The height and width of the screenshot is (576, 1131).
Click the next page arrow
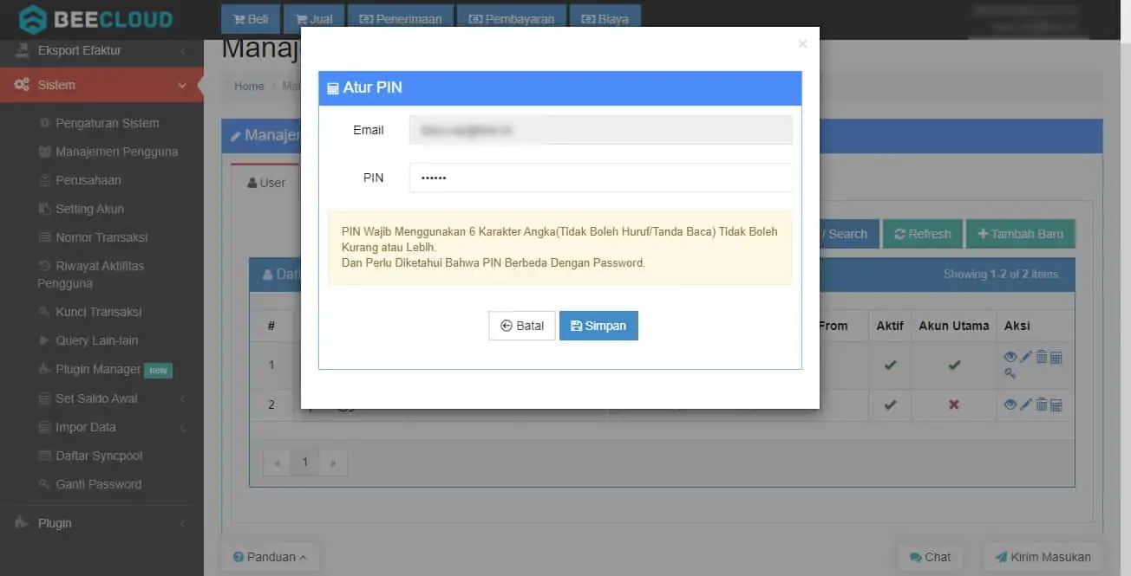[x=333, y=463]
